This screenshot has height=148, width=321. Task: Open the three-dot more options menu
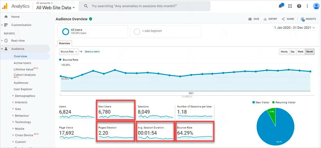pyautogui.click(x=307, y=6)
